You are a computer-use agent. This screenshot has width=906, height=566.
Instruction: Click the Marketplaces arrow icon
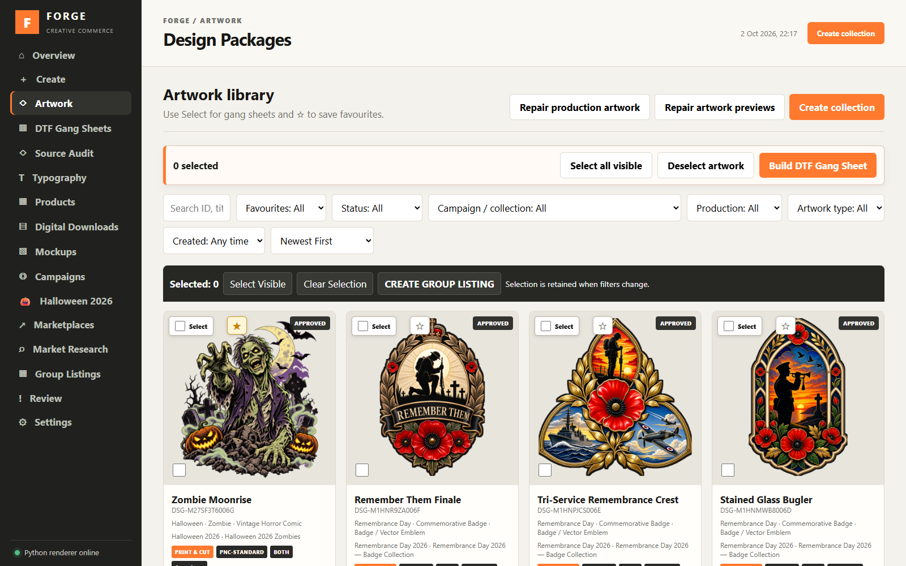[22, 325]
